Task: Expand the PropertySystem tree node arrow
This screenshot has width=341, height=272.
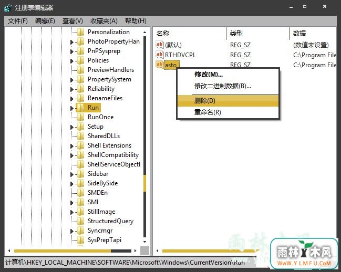Action: coord(72,80)
